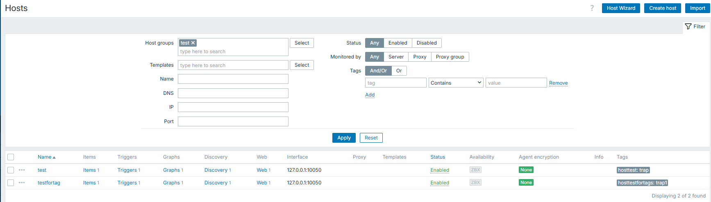Click ZBX availability icon for testfortag

click(x=475, y=183)
